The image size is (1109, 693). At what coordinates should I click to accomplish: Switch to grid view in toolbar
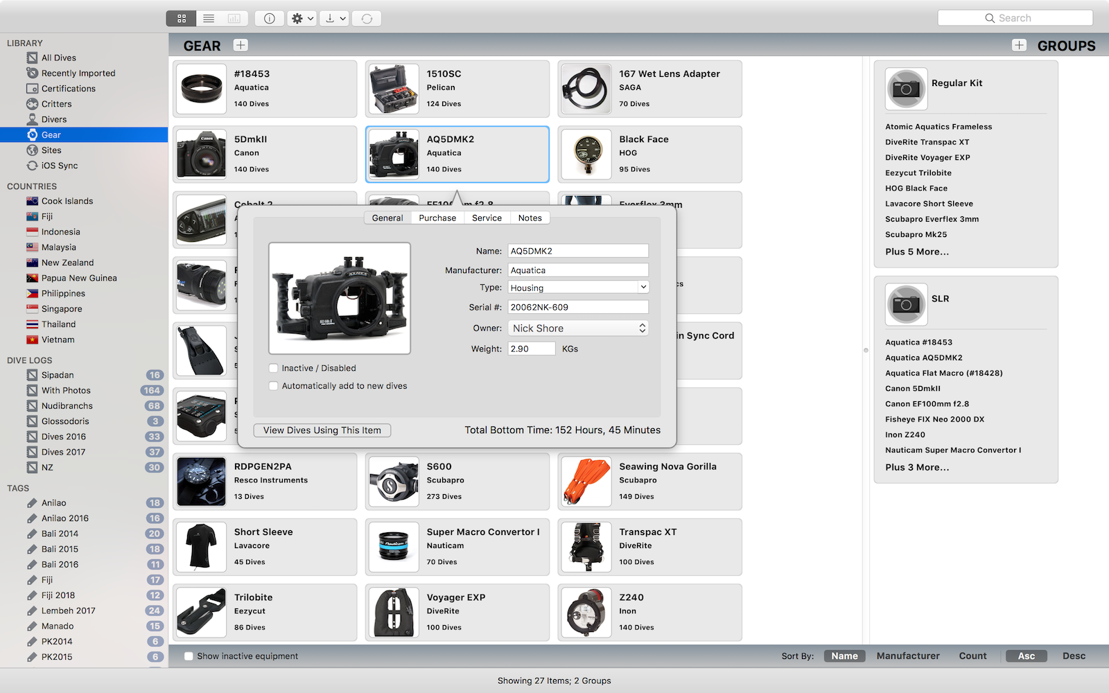coord(182,19)
